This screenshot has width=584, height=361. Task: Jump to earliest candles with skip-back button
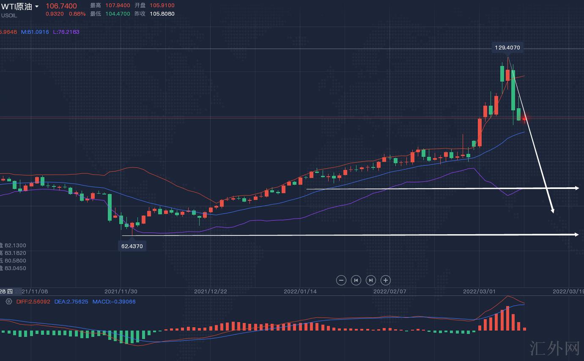point(356,280)
